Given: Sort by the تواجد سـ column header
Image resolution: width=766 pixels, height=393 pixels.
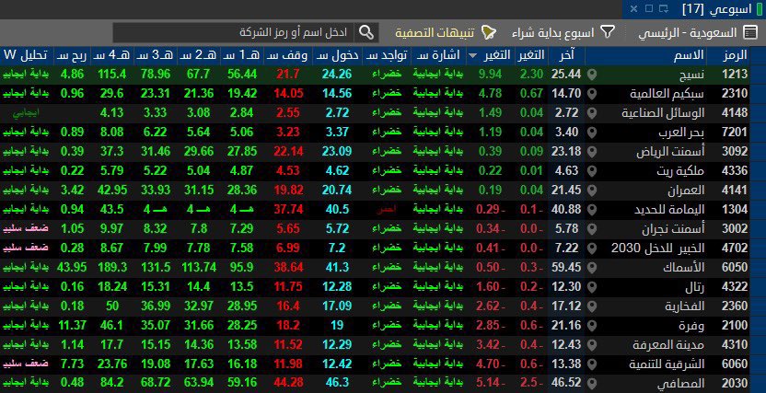Looking at the screenshot, I should (386, 55).
